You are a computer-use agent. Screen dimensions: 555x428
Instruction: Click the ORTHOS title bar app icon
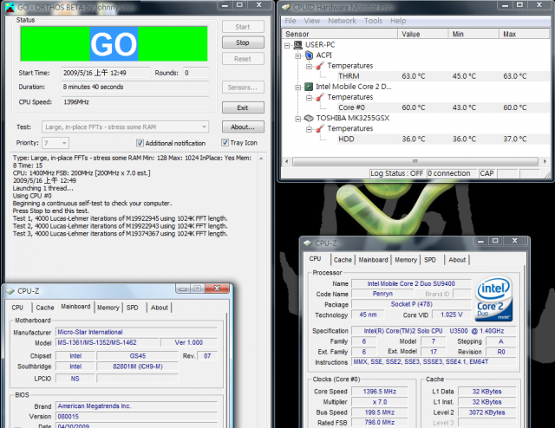pyautogui.click(x=10, y=7)
